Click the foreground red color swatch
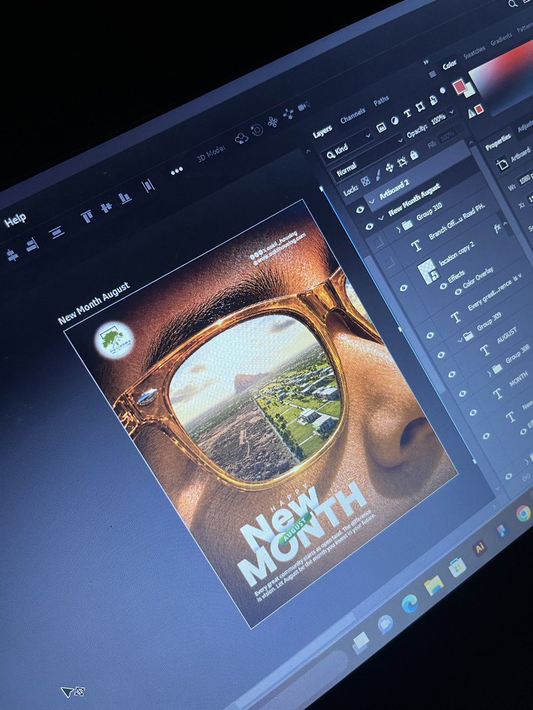Image resolution: width=533 pixels, height=710 pixels. [x=460, y=87]
